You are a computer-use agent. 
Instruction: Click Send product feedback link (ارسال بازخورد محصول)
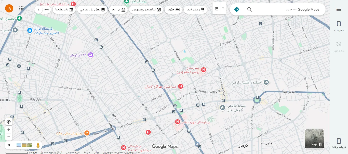click(51, 152)
